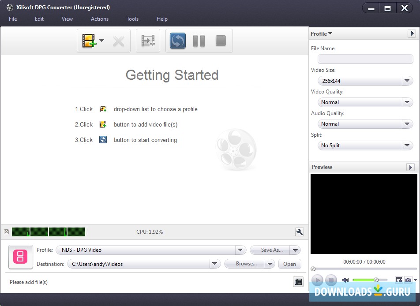Click the Nintendo DS profile icon
Viewport: 420px width, 306px height.
pyautogui.click(x=21, y=257)
